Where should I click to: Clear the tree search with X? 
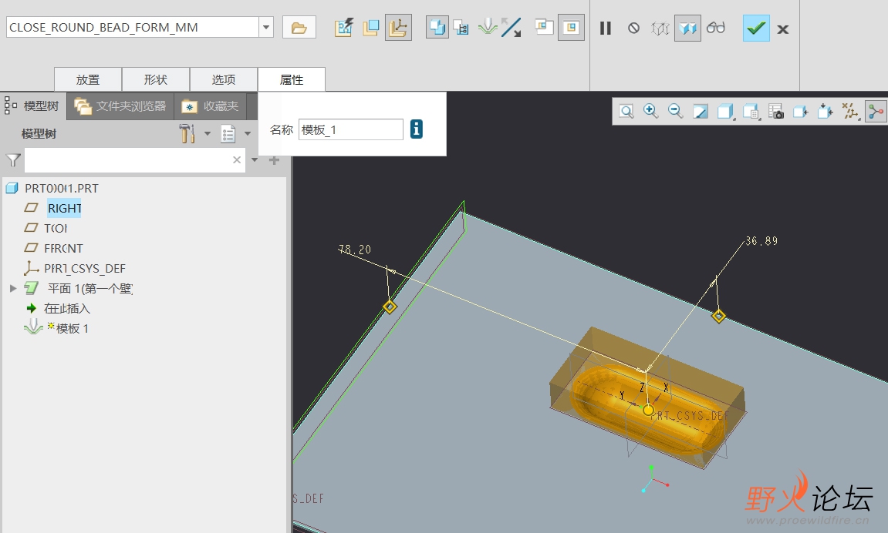click(x=237, y=160)
